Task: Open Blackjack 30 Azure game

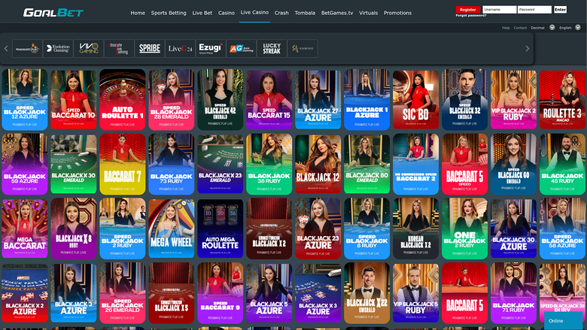Action: point(513,229)
